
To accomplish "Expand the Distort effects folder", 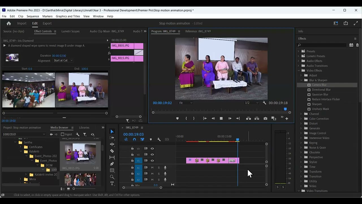I will click(301, 124).
